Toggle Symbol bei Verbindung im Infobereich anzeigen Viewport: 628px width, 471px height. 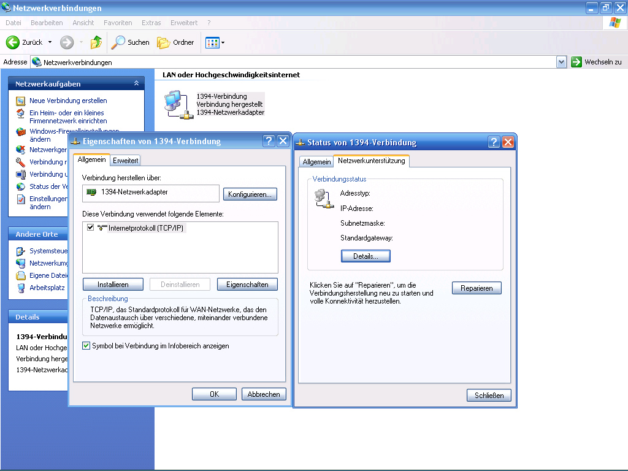tap(86, 346)
